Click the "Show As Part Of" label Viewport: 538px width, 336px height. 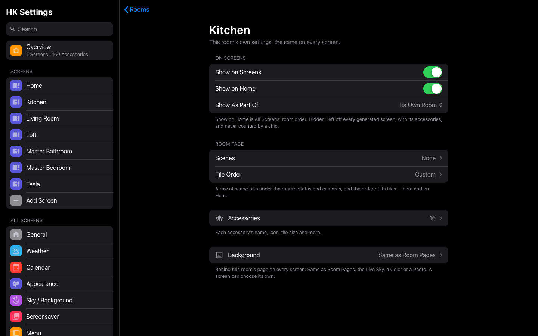tap(237, 105)
